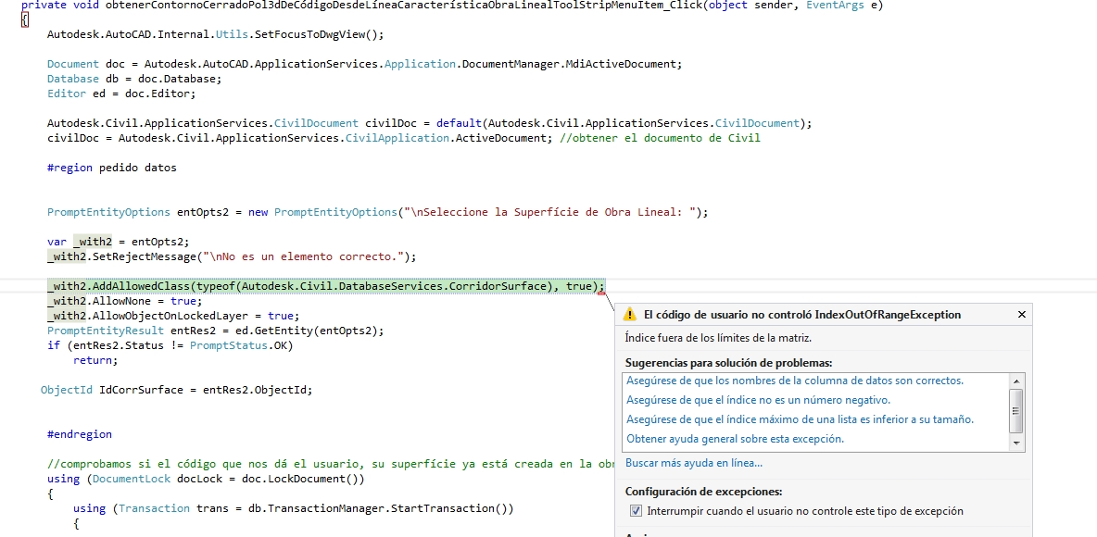The width and height of the screenshot is (1097, 537).
Task: Click the yellow warning triangle icon
Action: [x=631, y=315]
